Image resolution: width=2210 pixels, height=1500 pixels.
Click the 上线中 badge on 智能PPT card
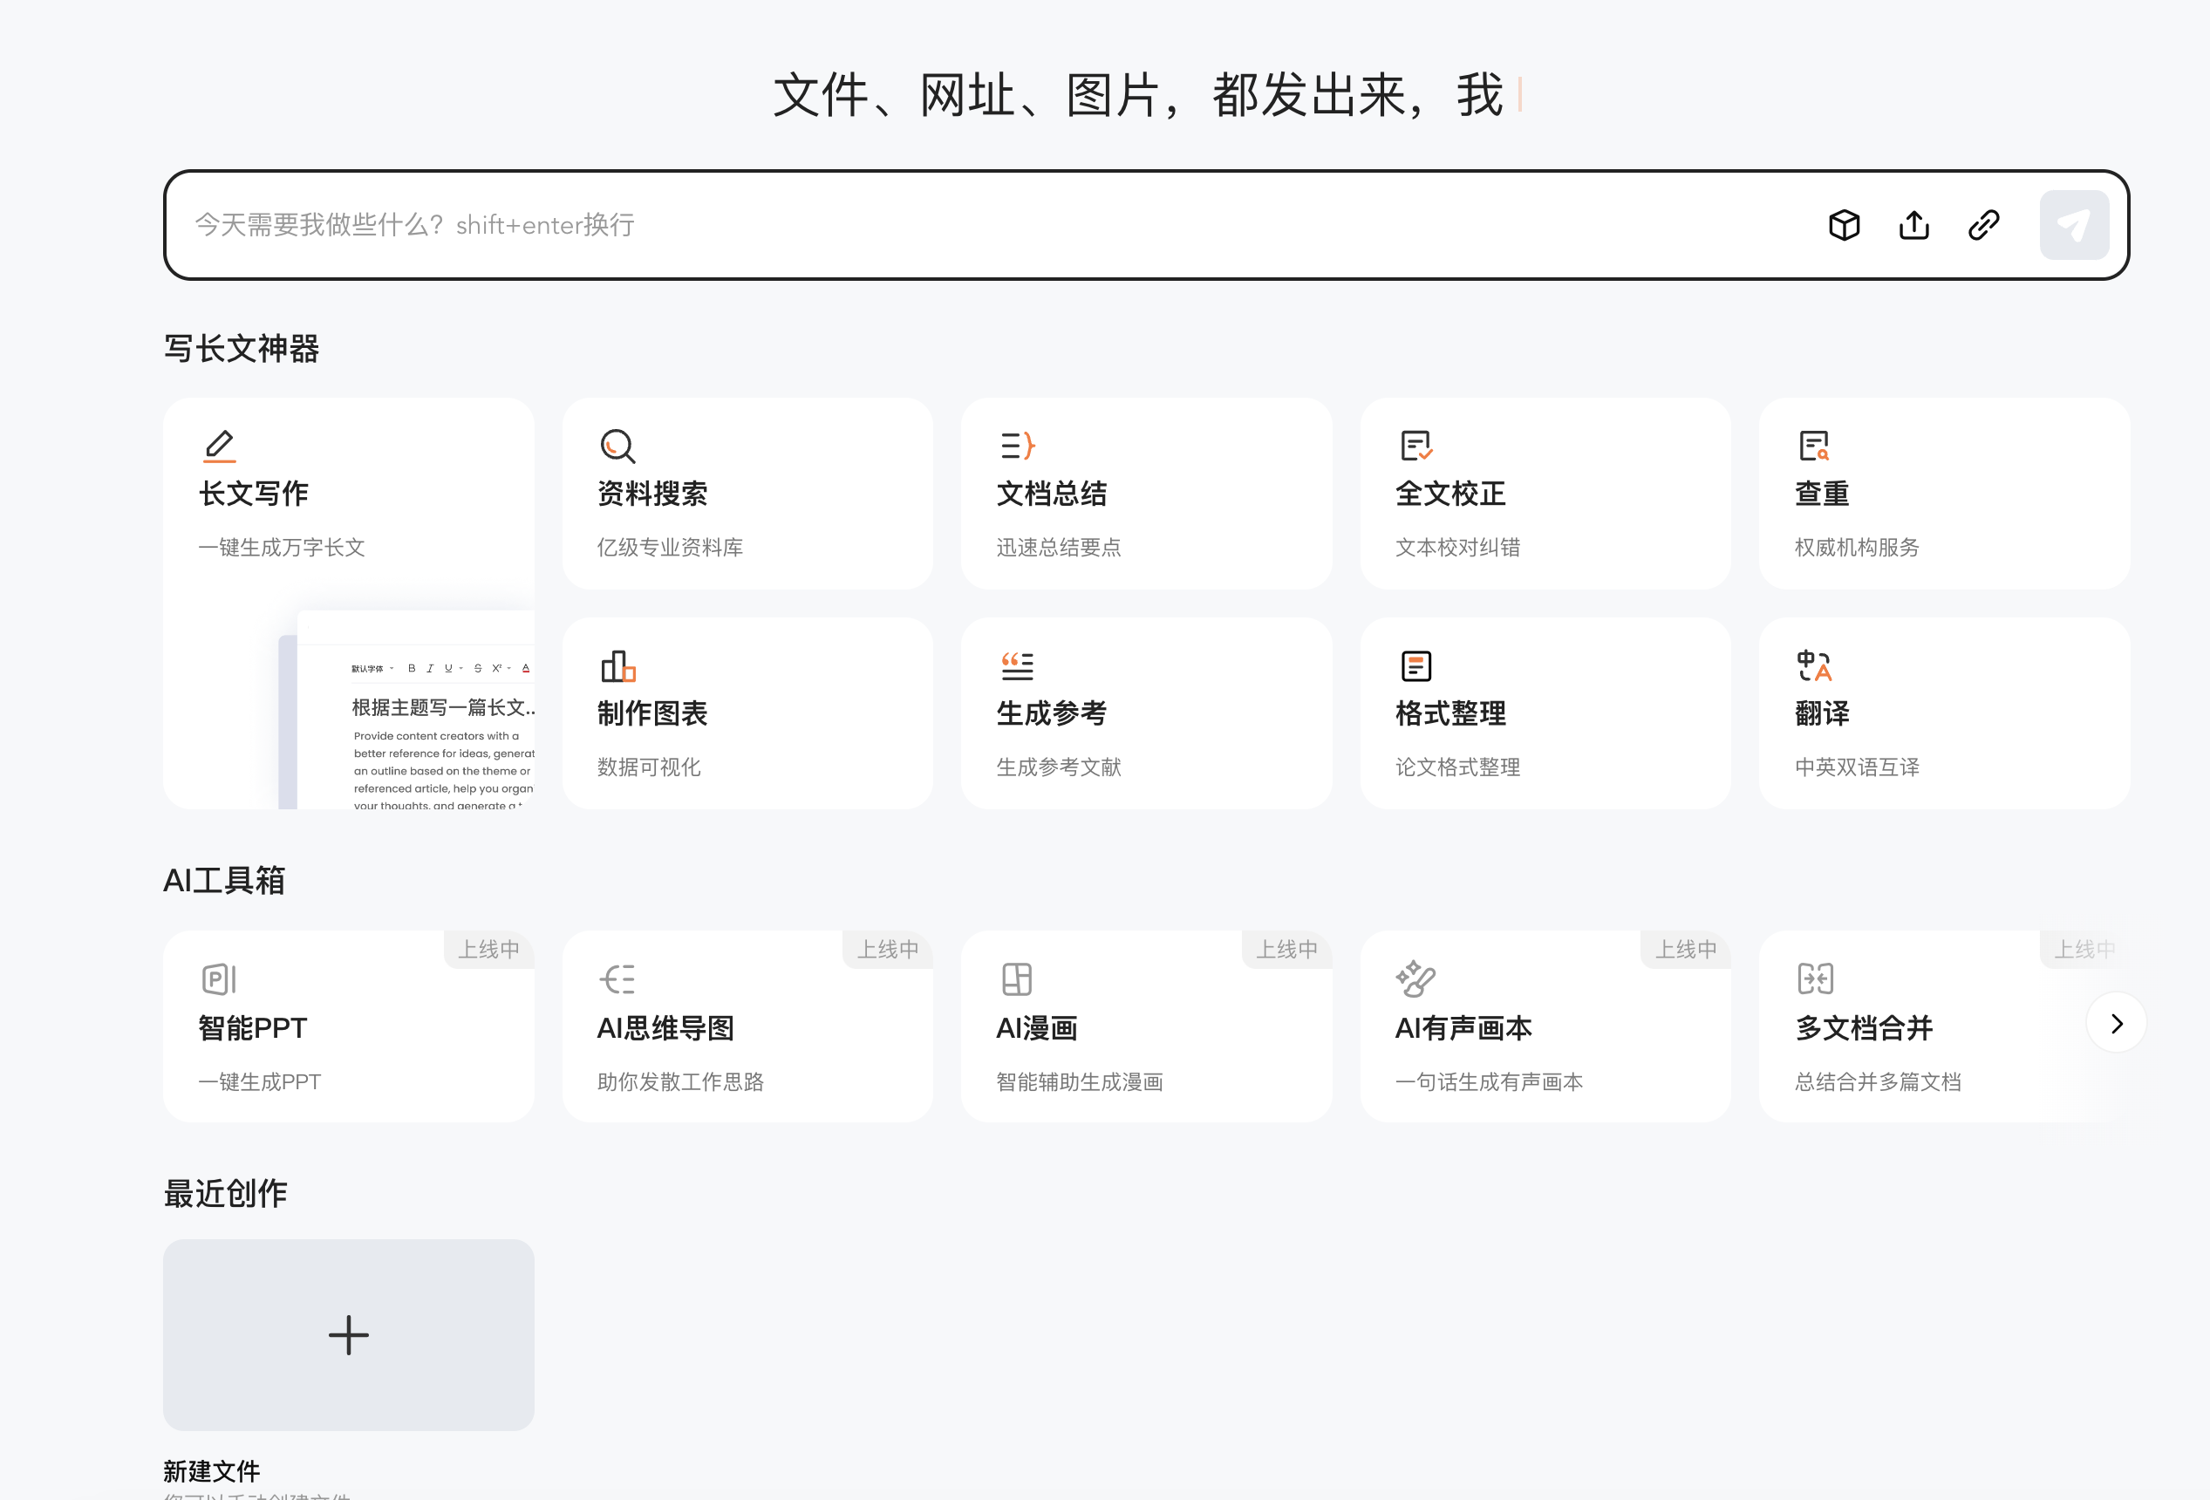point(488,949)
